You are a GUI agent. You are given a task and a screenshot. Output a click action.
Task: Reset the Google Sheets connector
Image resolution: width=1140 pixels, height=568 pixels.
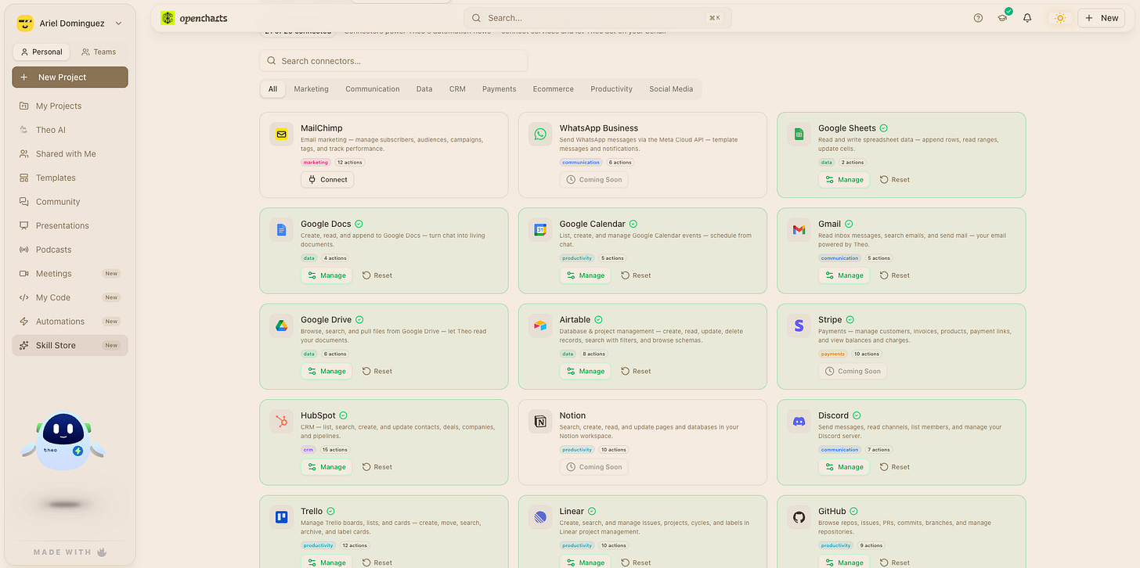click(x=894, y=179)
